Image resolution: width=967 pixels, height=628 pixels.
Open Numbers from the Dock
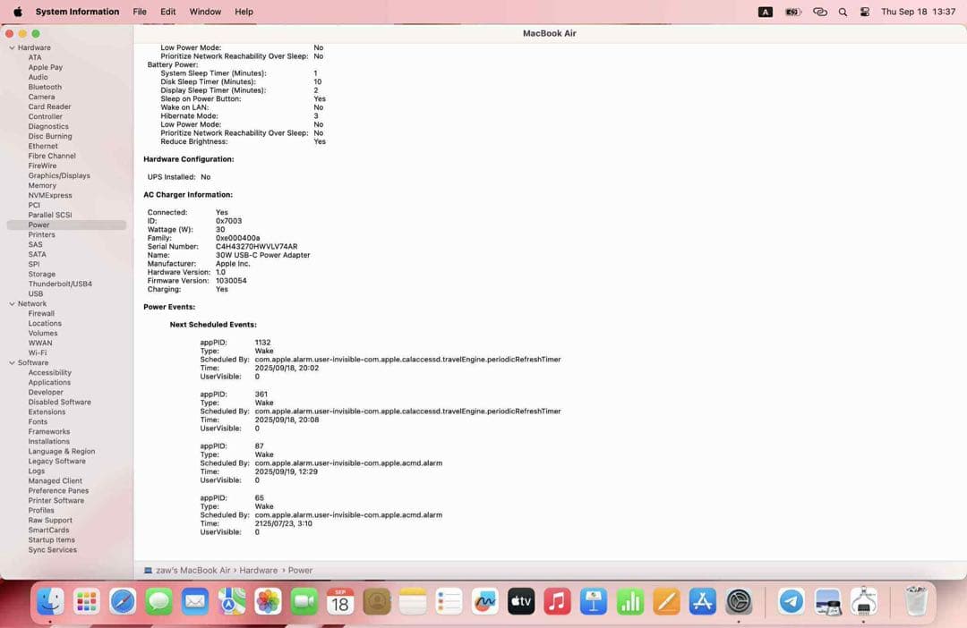629,601
